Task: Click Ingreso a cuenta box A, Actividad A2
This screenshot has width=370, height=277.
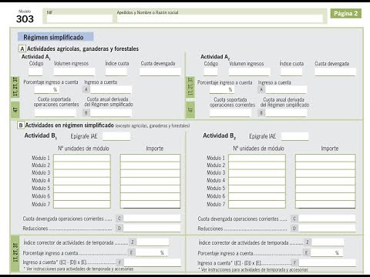Action: coord(286,89)
